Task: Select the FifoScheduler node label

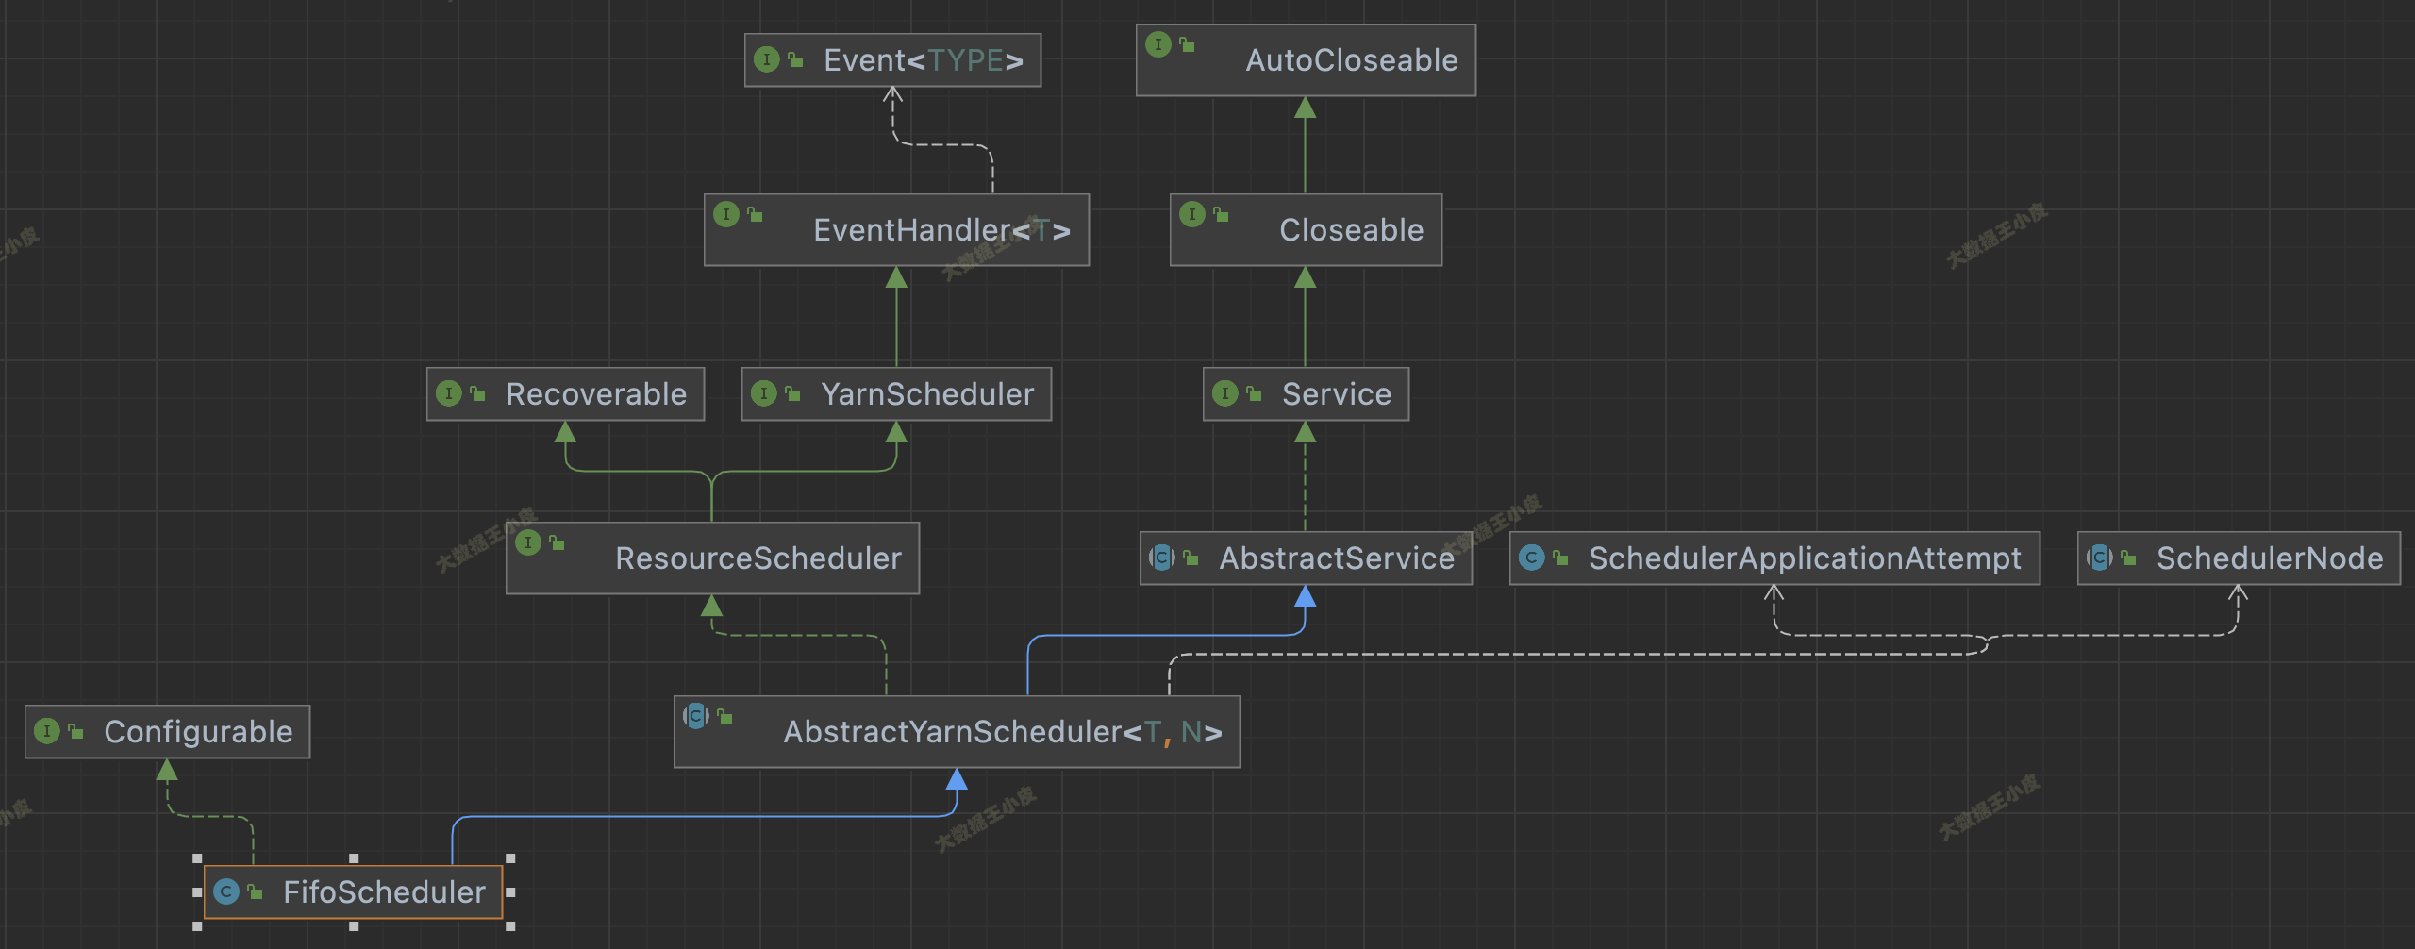Action: [384, 892]
